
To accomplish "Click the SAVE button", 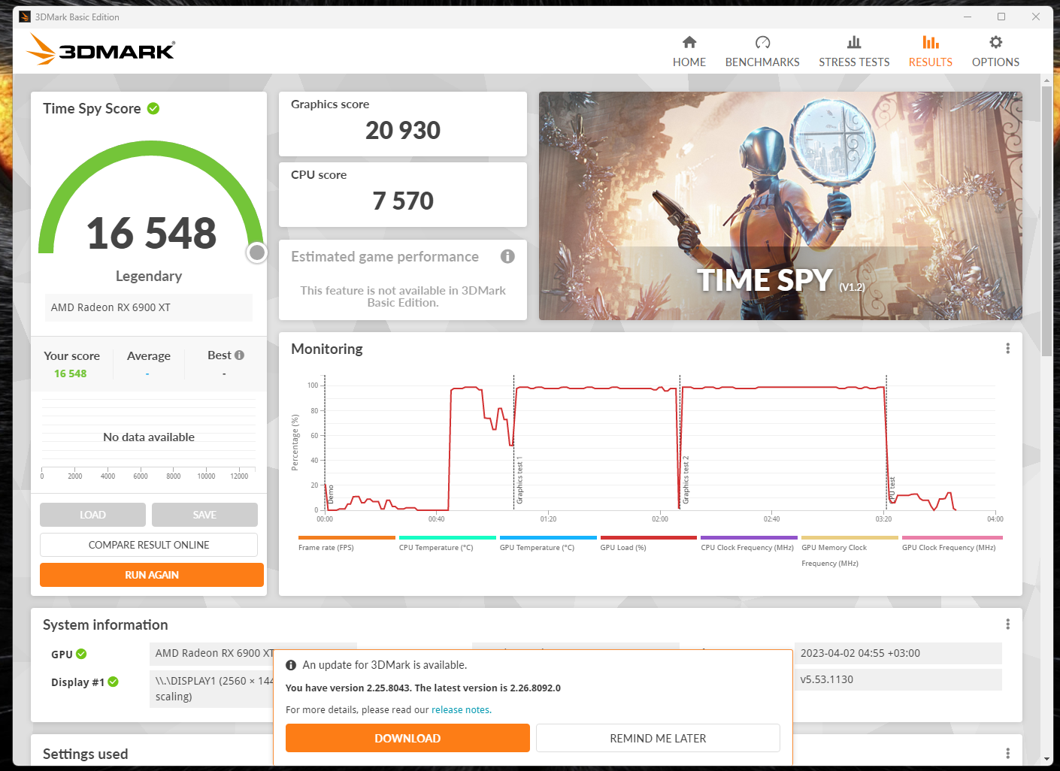I will click(204, 515).
